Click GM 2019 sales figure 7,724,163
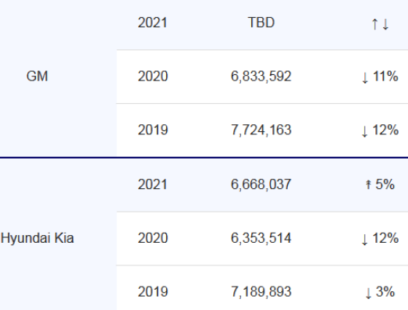408x310 pixels. (x=261, y=130)
